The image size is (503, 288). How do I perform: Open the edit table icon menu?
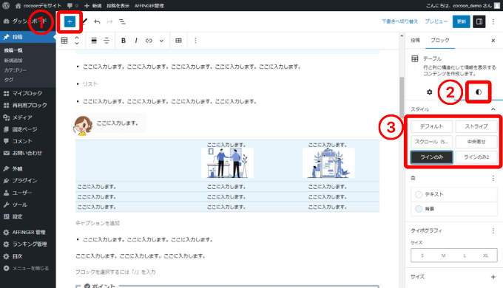178,41
